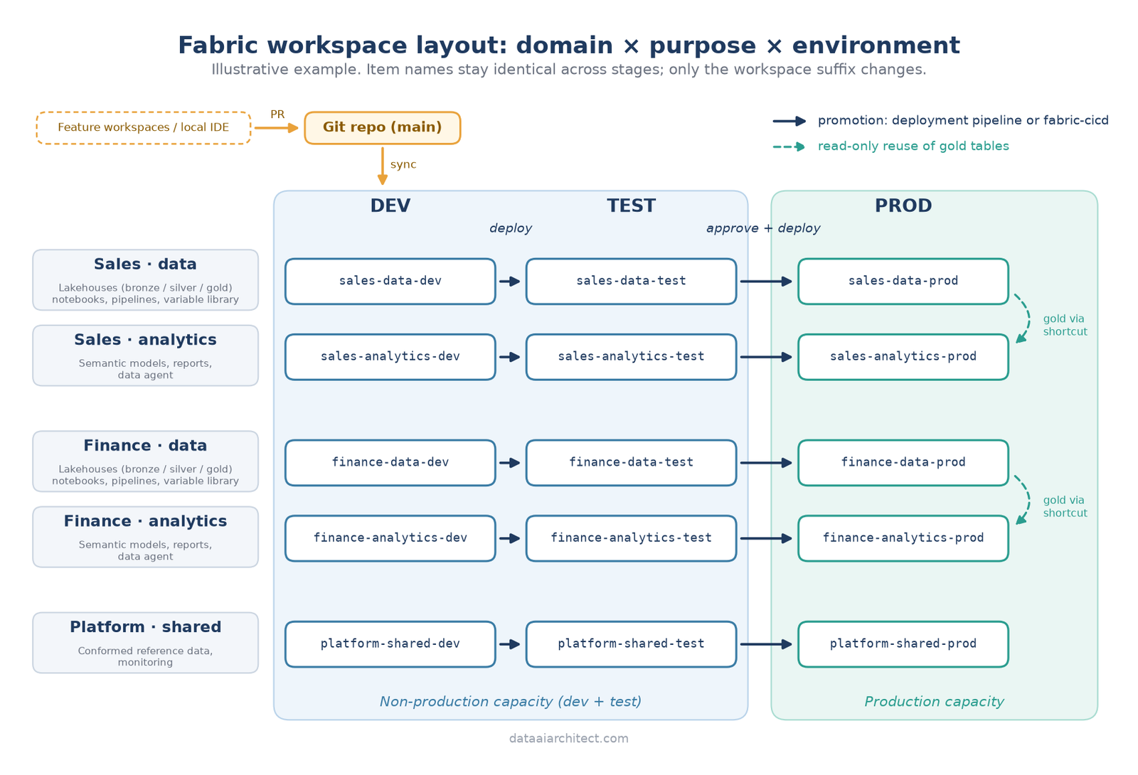This screenshot has height=775, width=1138.
Task: Click the 'approve + deploy' label
Action: pyautogui.click(x=763, y=228)
